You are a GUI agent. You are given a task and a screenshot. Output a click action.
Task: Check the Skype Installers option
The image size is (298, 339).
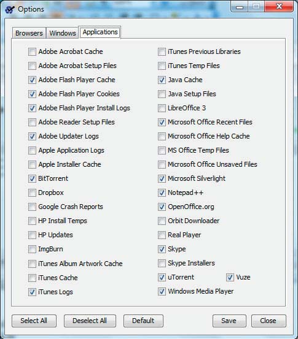coord(162,263)
